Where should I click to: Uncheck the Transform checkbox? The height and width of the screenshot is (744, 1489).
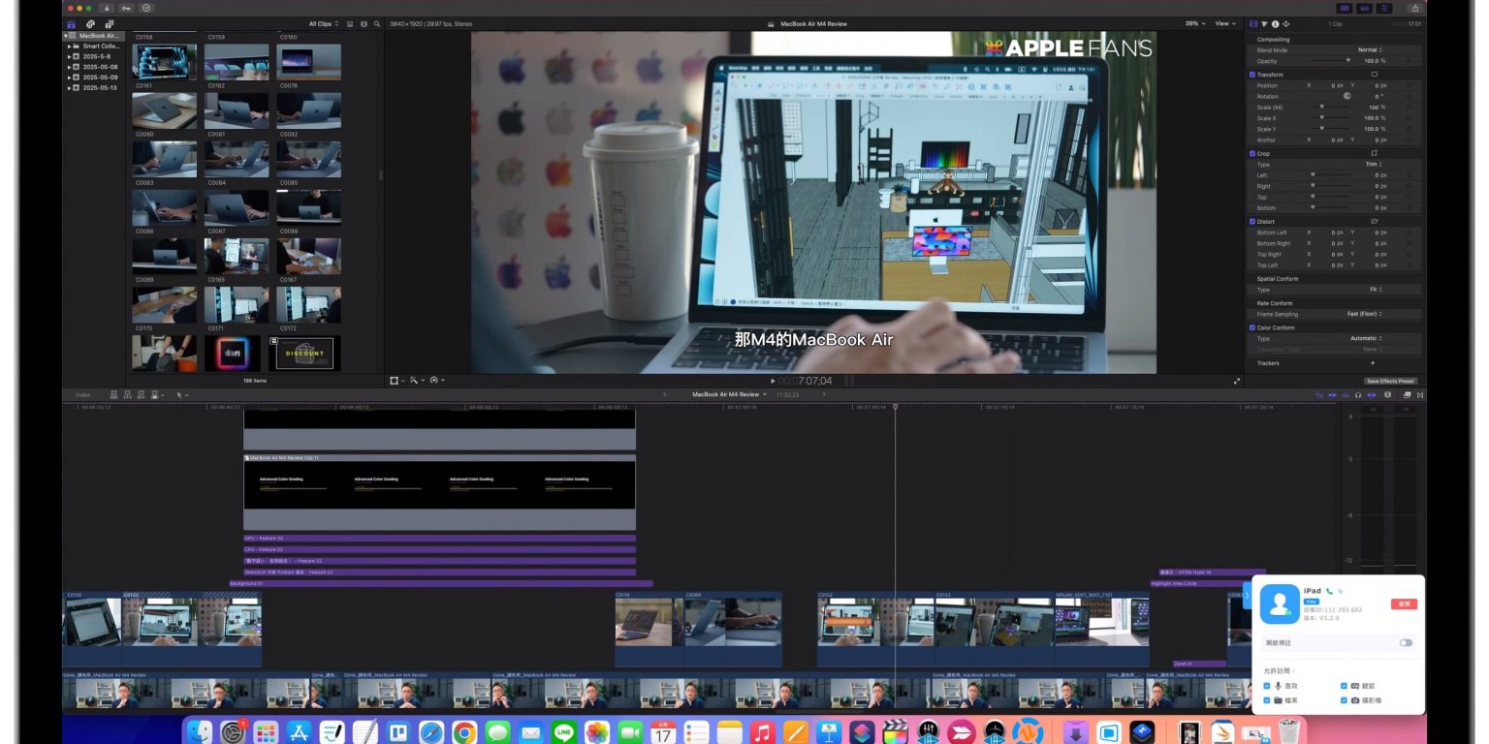[x=1252, y=75]
